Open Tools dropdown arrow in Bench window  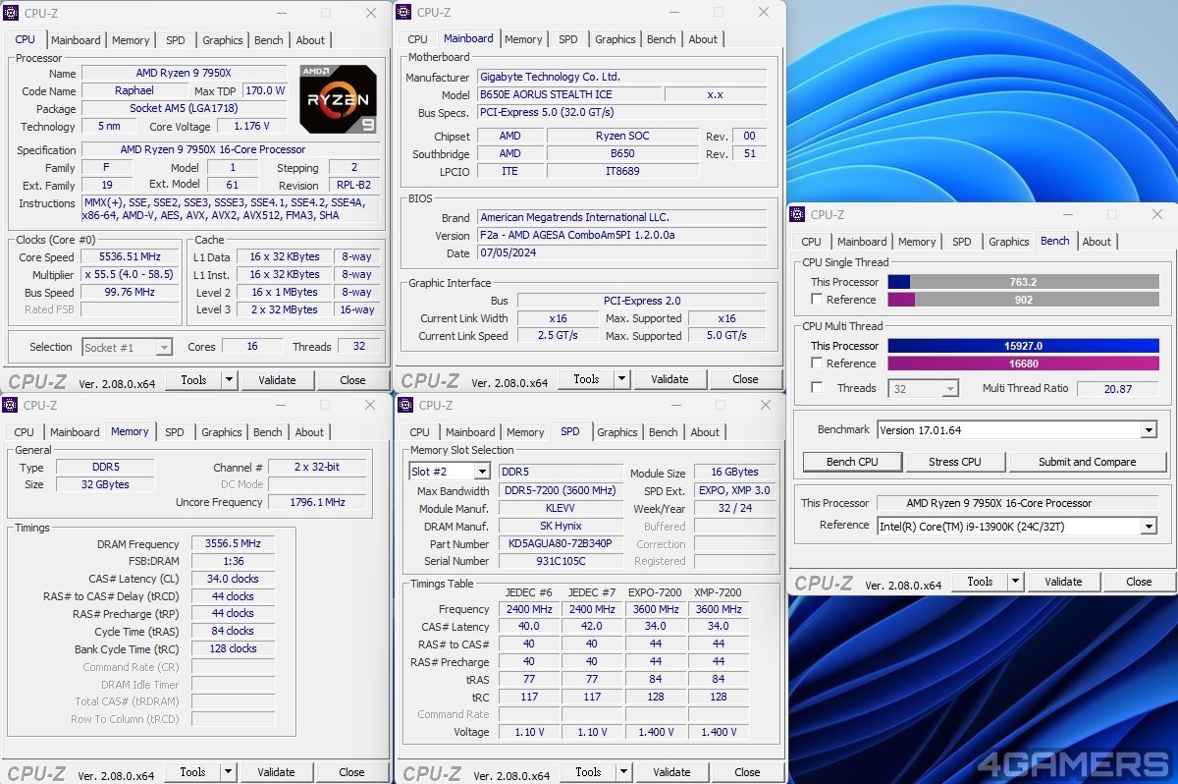tap(1015, 582)
